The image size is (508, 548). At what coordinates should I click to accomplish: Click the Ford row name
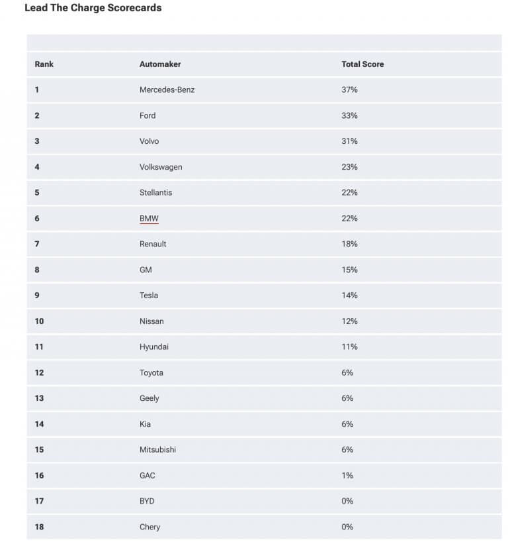point(148,115)
